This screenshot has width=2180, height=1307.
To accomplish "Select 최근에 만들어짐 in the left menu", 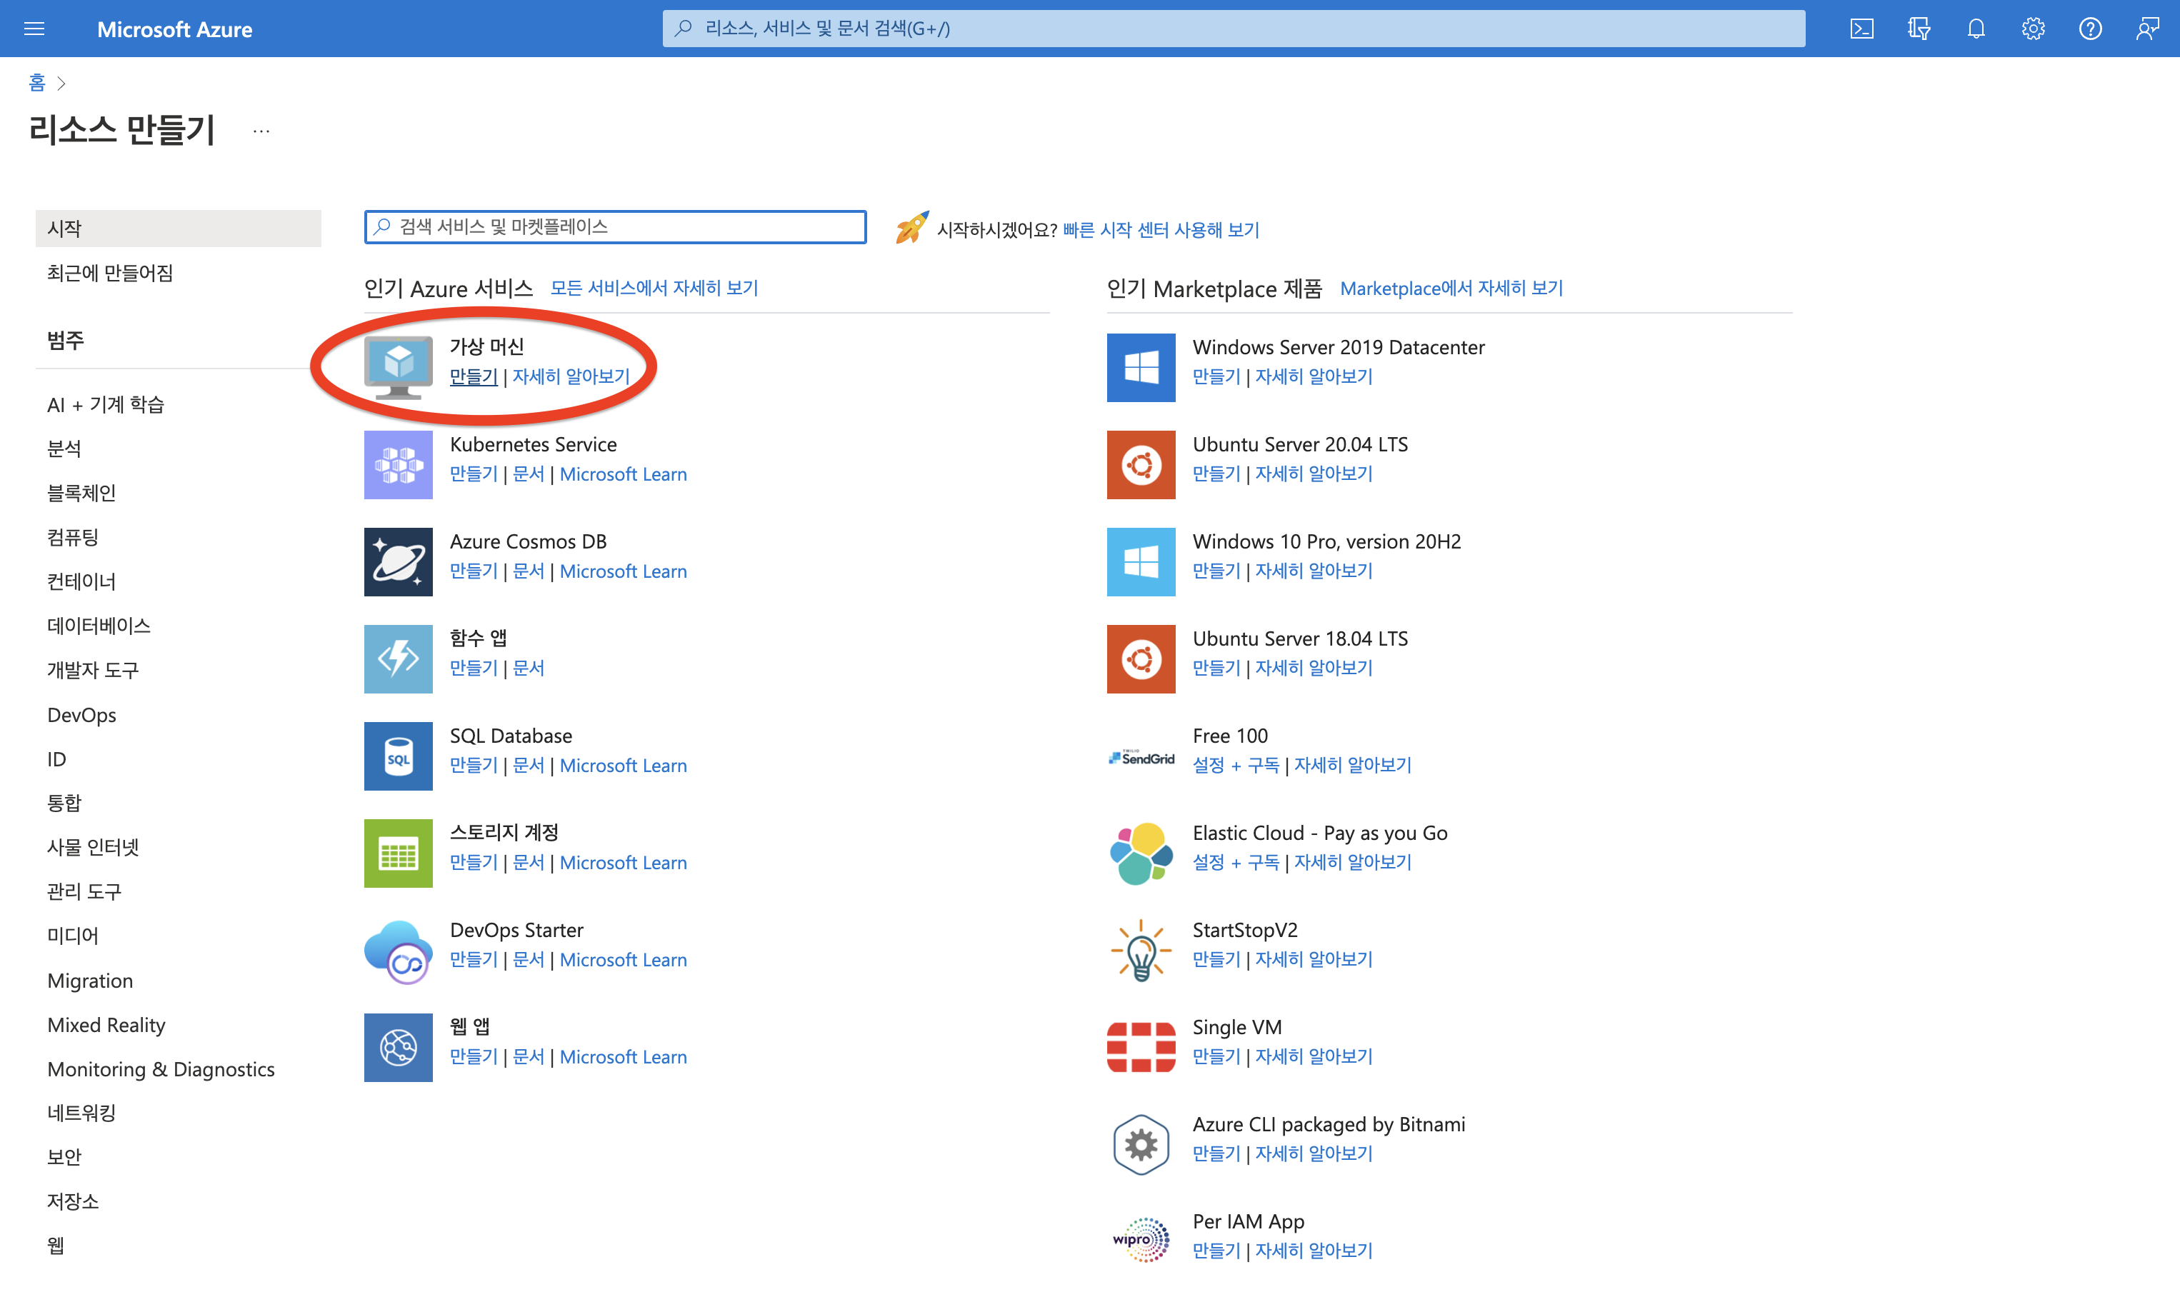I will click(110, 273).
